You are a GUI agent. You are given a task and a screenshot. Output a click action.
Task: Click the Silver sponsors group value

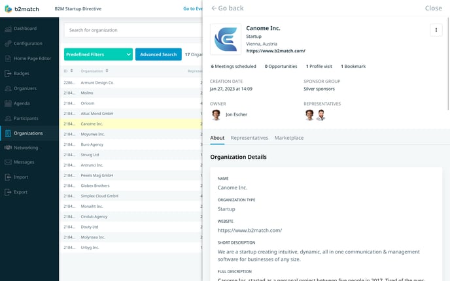click(x=319, y=89)
